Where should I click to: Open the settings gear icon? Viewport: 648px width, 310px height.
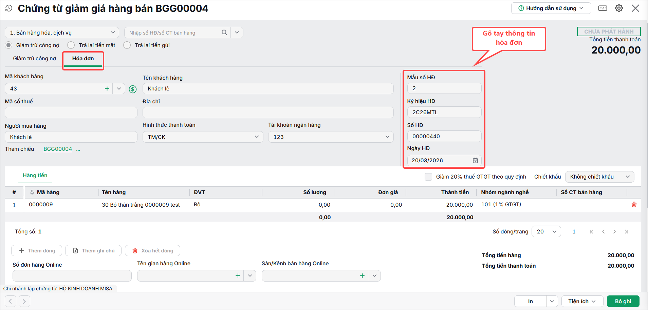pos(619,8)
